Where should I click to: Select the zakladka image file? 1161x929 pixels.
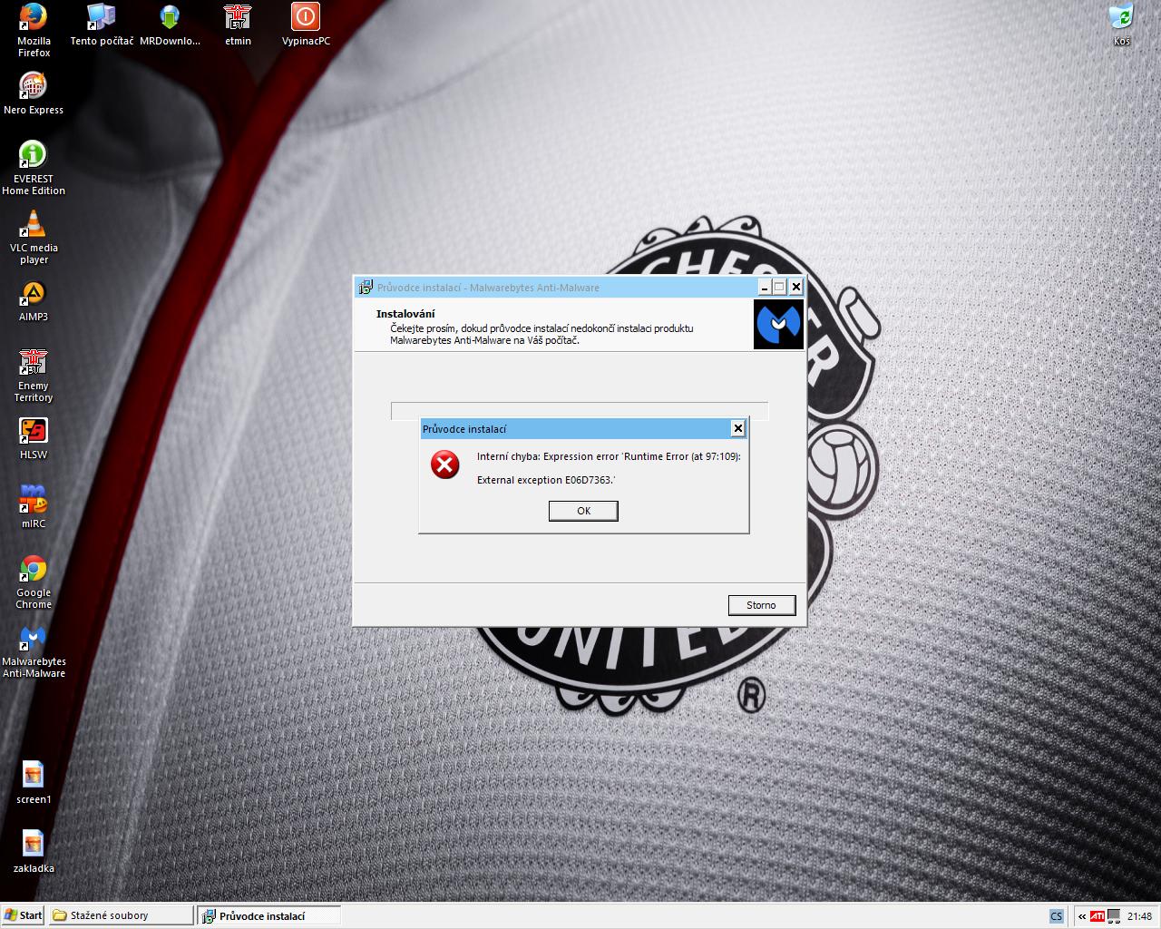tap(34, 852)
